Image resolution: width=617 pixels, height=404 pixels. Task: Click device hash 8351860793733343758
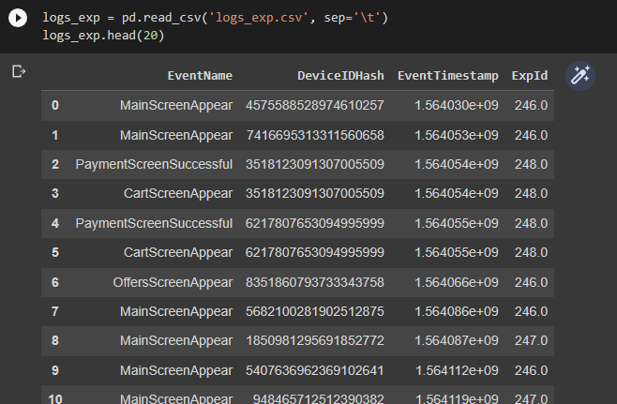tap(315, 282)
